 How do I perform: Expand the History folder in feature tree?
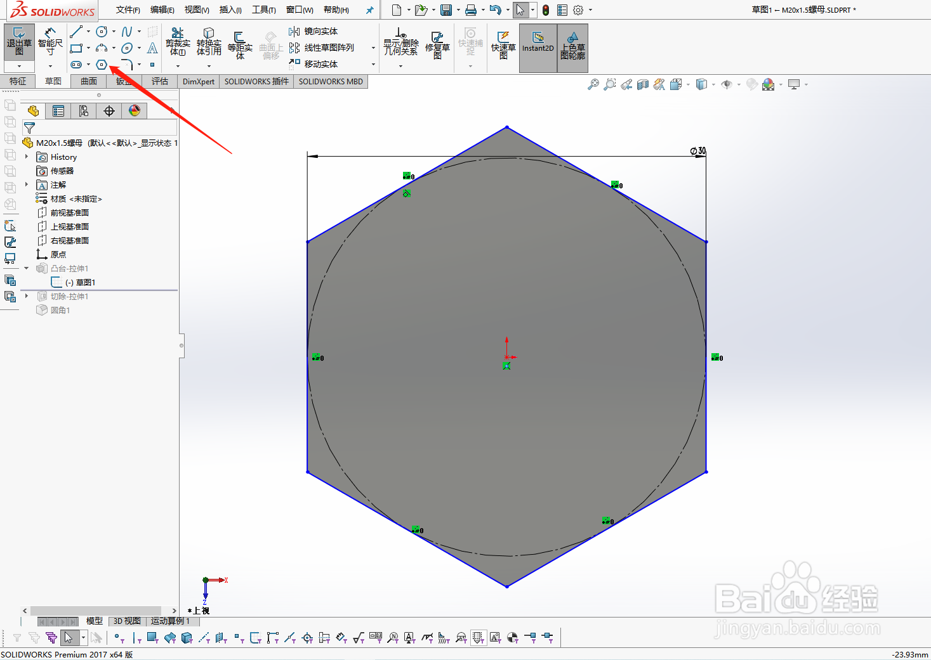click(27, 157)
